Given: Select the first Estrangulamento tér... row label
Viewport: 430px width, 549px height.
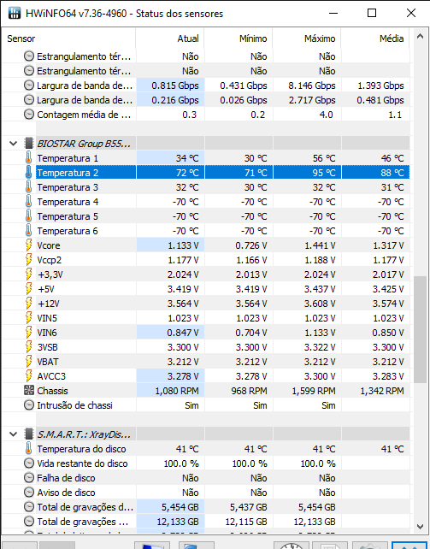Looking at the screenshot, I should click(84, 56).
